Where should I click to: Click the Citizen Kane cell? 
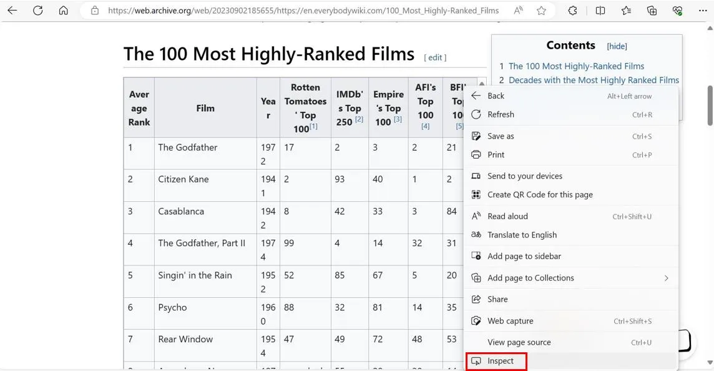[x=205, y=186]
